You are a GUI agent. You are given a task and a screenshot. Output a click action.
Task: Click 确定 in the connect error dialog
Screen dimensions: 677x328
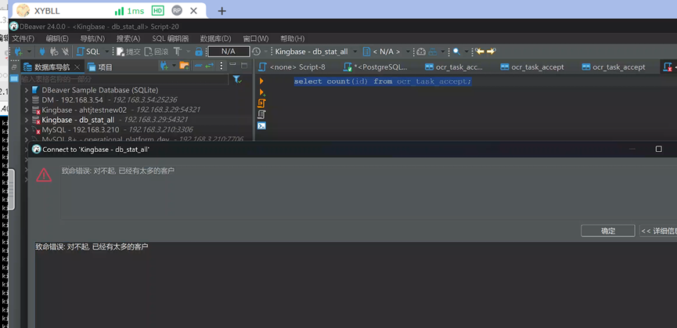(x=608, y=231)
